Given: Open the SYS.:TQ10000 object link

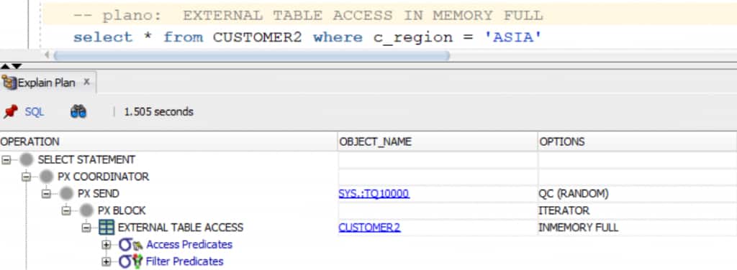Looking at the screenshot, I should coord(374,194).
